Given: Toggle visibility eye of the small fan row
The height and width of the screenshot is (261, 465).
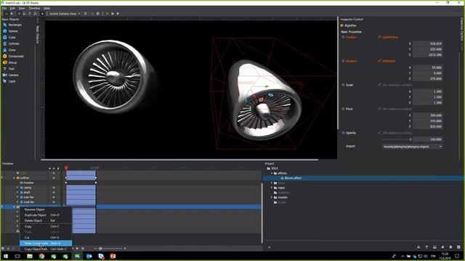Looking at the screenshot, I should (x=54, y=202).
